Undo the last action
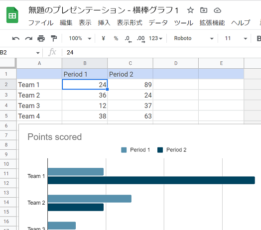The image size is (261, 230). (16, 38)
